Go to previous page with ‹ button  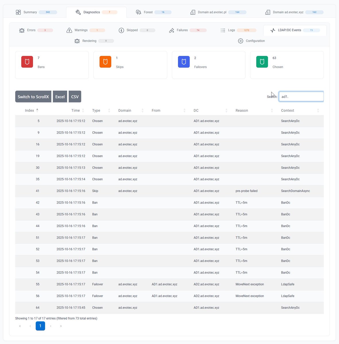click(30, 326)
